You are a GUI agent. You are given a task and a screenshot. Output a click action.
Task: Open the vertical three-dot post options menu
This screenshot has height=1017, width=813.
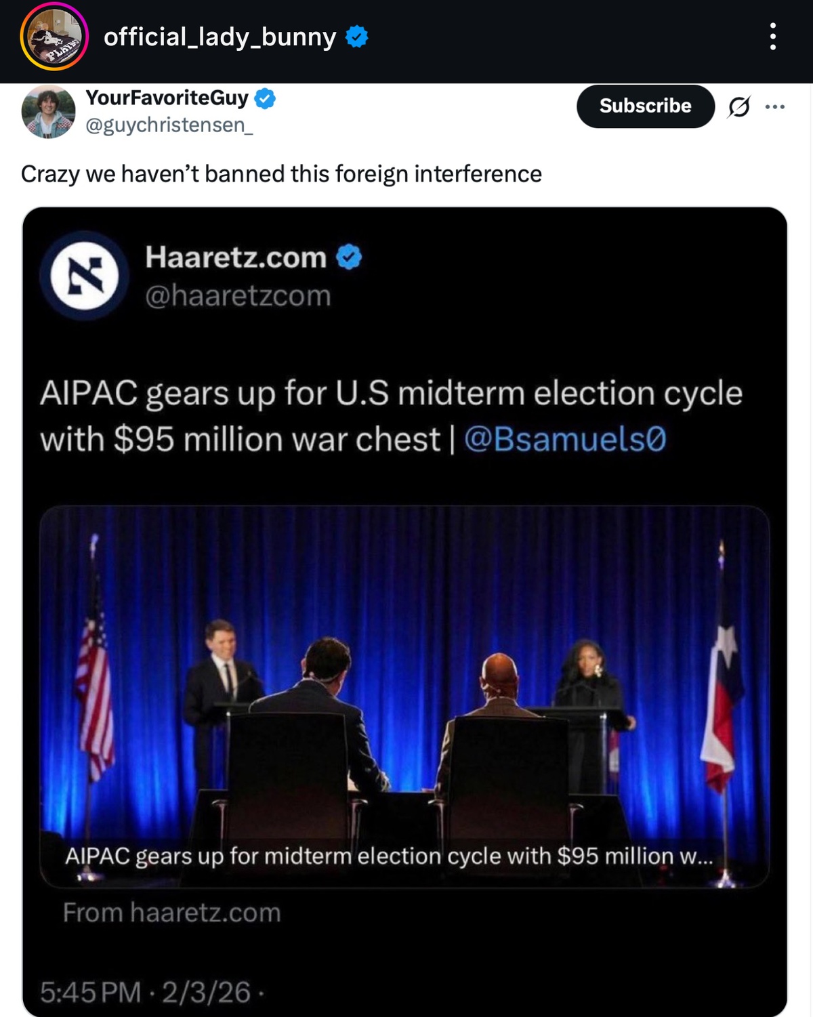pyautogui.click(x=772, y=37)
